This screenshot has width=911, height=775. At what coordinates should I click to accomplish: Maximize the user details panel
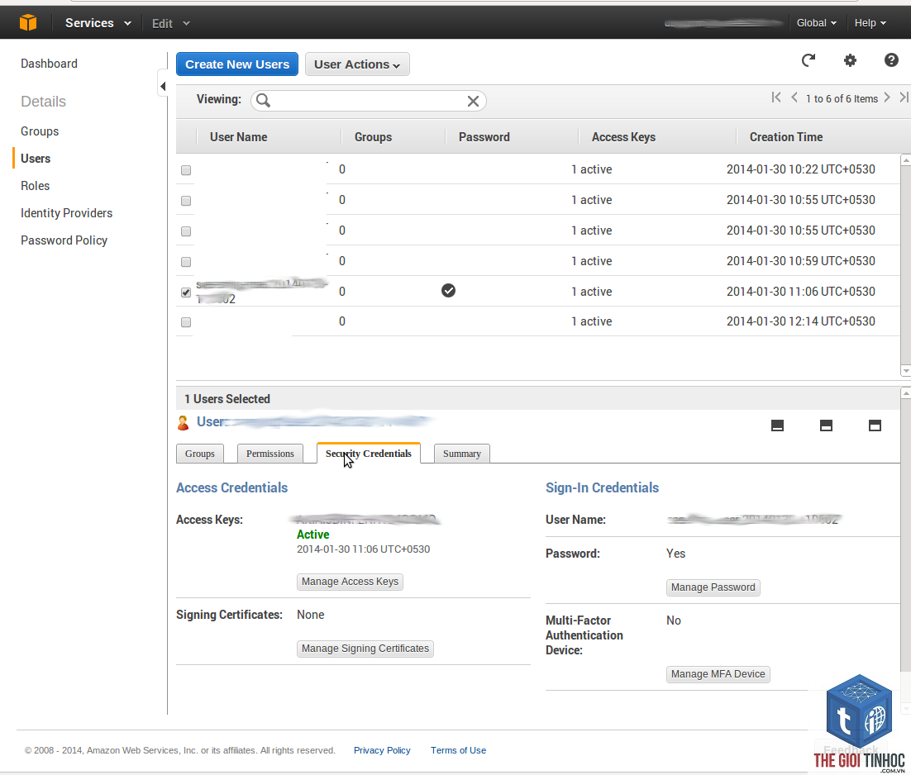click(x=875, y=426)
